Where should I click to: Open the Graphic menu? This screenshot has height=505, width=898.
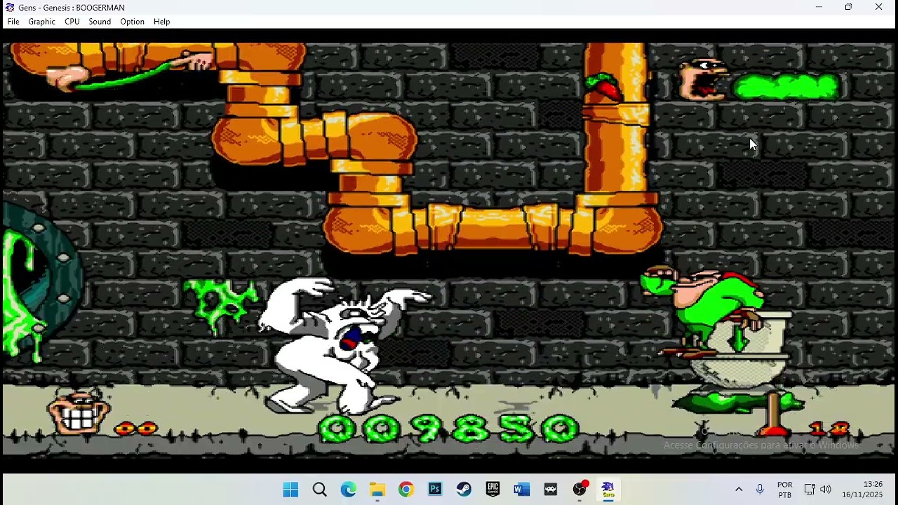coord(41,22)
